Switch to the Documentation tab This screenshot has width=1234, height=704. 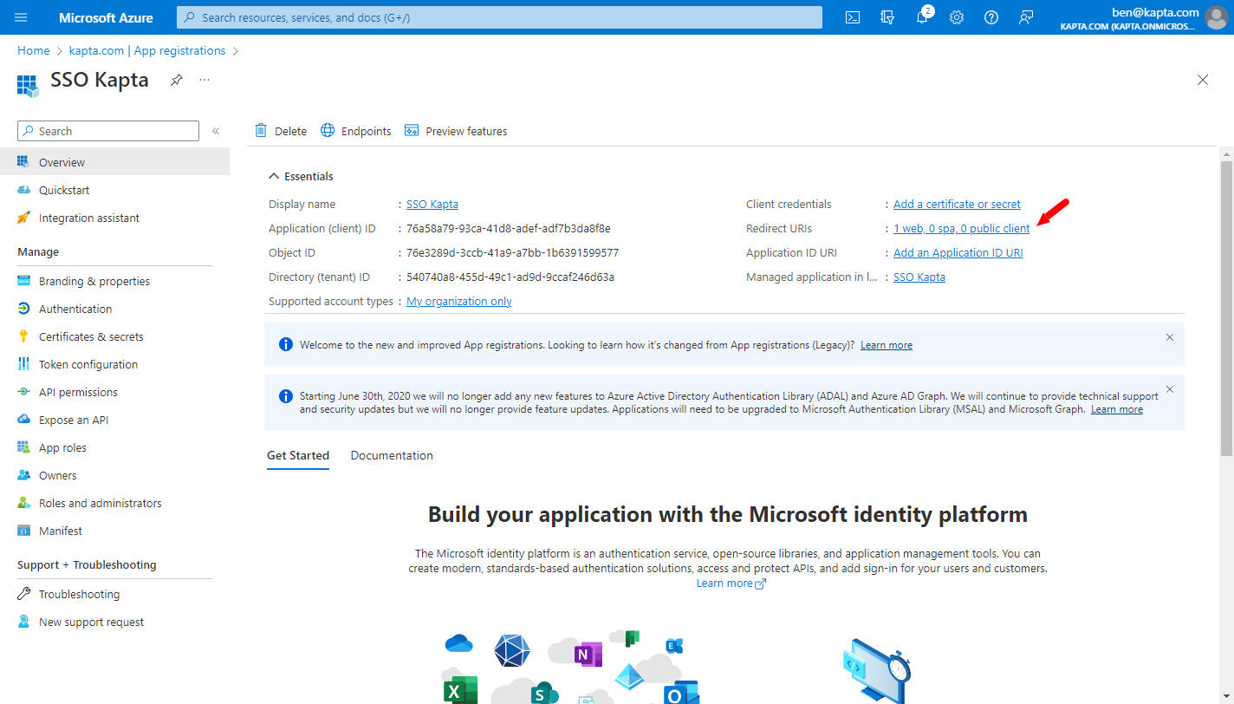pos(392,455)
